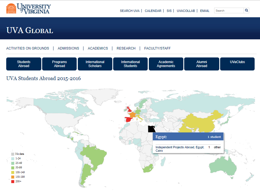Select the Admissions menu item
The width and height of the screenshot is (260, 195).
click(x=68, y=48)
